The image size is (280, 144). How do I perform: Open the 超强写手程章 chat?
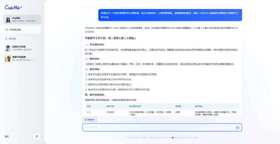(22, 48)
